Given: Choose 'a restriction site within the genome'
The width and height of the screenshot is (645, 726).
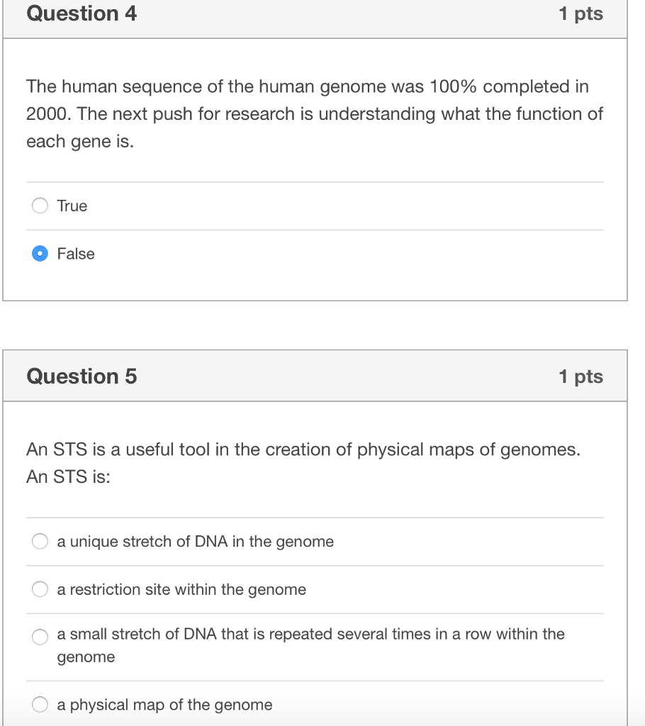Looking at the screenshot, I should (x=40, y=588).
